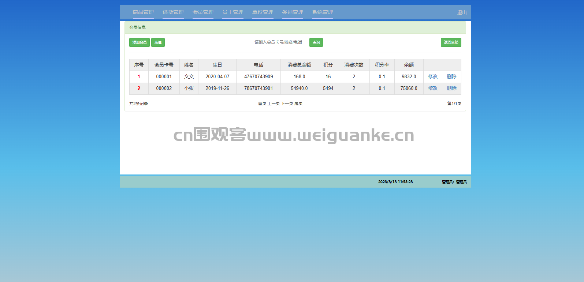Select 员工管理 from the top navigation

point(233,12)
